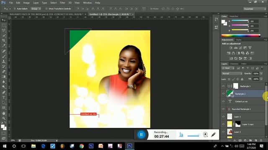Open the Filter menu
The image size is (268, 150).
pyautogui.click(x=62, y=3)
